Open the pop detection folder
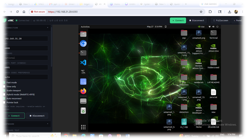This screenshot has width=247, height=140. (184, 80)
